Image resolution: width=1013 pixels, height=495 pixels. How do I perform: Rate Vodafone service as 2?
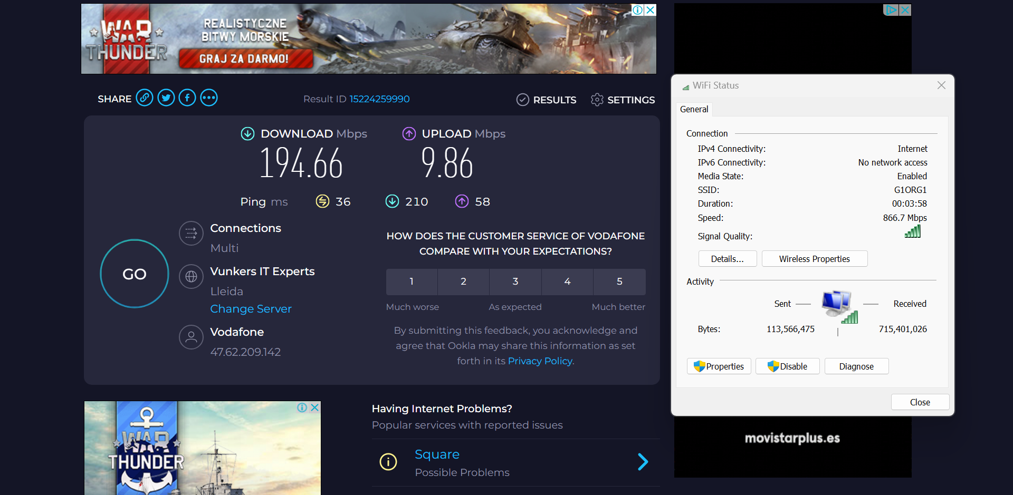463,282
